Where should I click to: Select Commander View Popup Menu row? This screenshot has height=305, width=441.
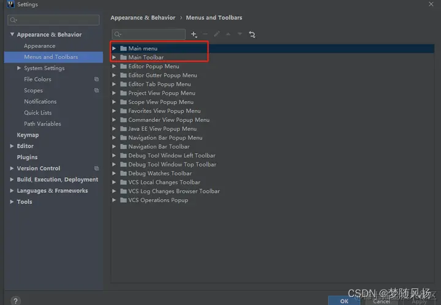pos(273,120)
